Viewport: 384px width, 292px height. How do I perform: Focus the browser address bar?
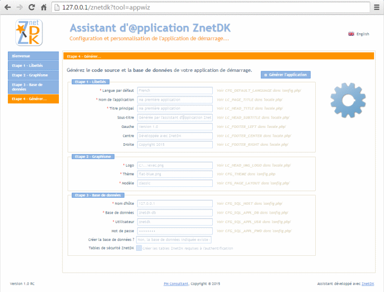[x=211, y=7]
